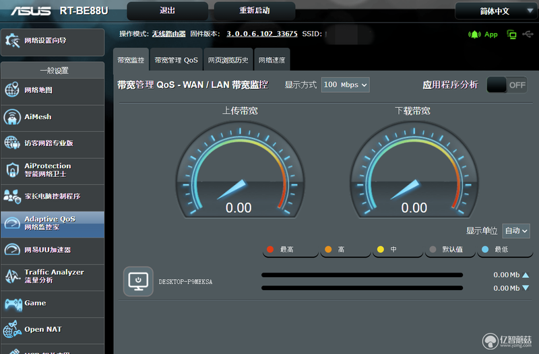The height and width of the screenshot is (354, 539).
Task: Click the 重新启动 reboot button
Action: (255, 11)
